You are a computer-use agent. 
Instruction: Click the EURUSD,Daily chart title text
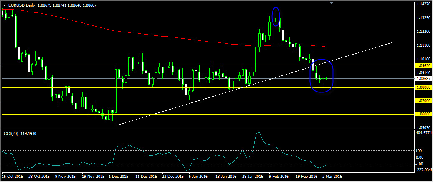(x=21, y=5)
